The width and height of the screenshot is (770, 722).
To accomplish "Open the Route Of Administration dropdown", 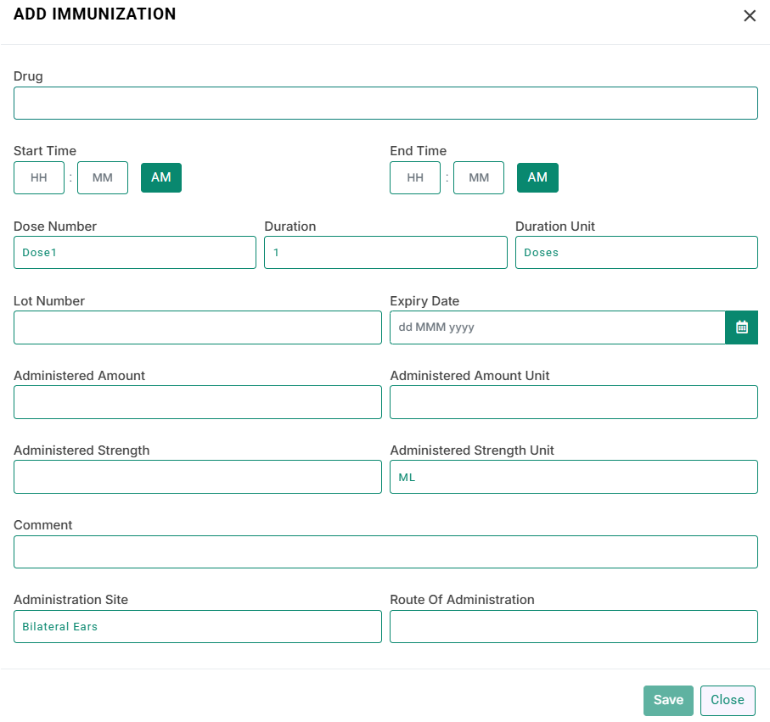I will [574, 626].
